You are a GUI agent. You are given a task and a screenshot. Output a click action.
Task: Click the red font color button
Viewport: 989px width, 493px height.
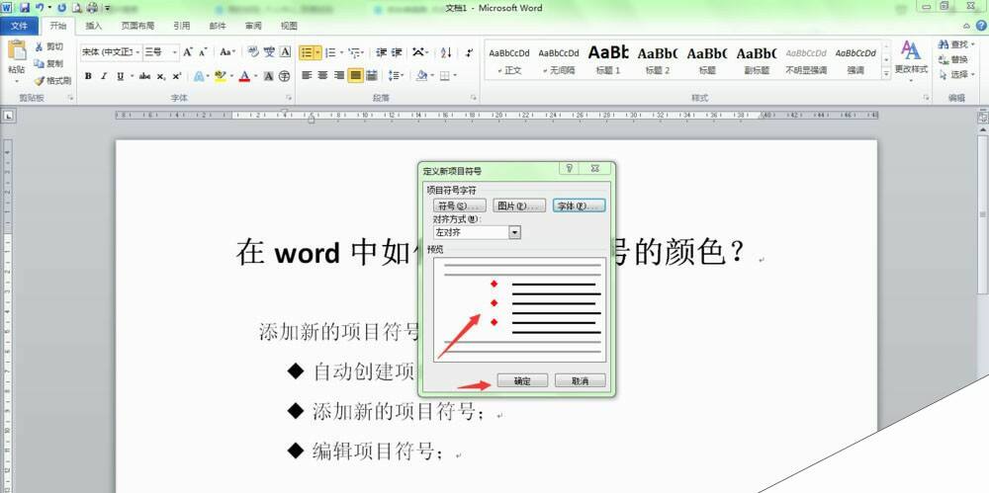coord(244,76)
